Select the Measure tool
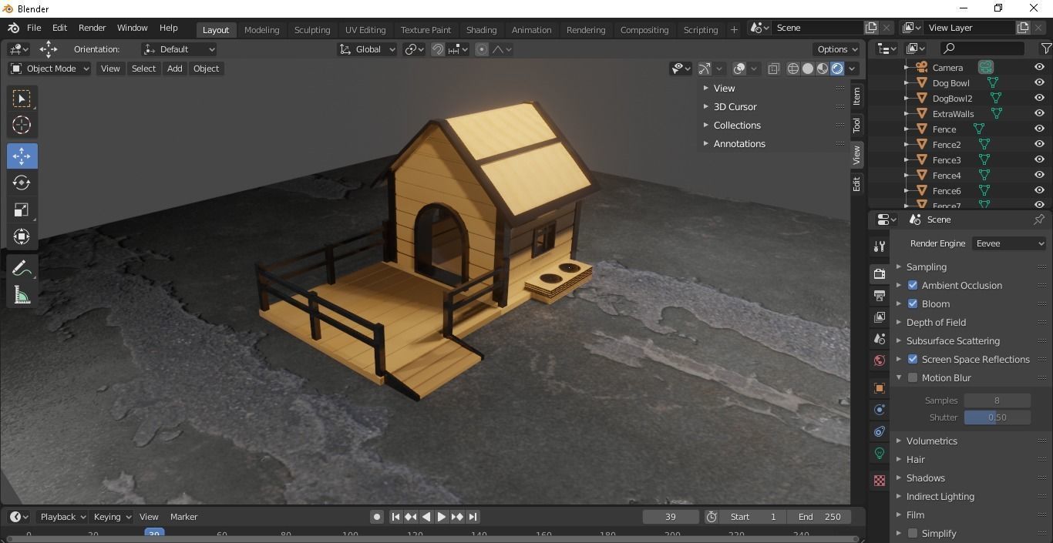The height and width of the screenshot is (543, 1053). (22, 295)
